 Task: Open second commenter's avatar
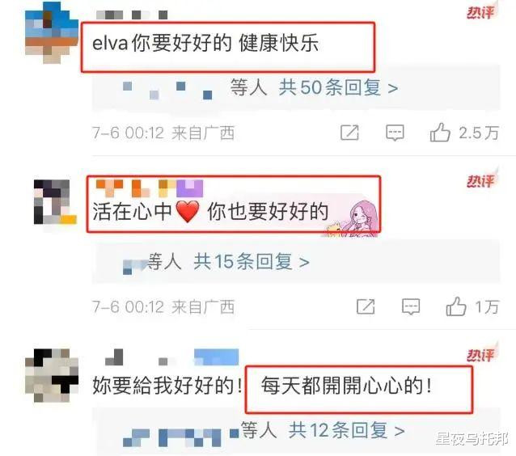[55, 201]
